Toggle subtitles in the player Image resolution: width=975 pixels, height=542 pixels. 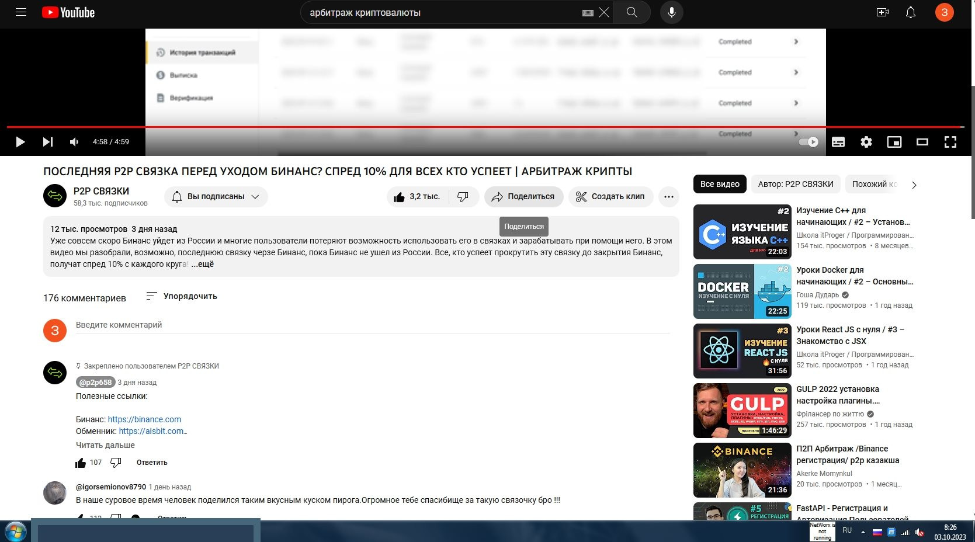click(x=838, y=142)
